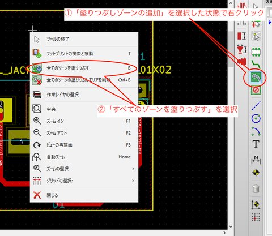Open 作業レイヤの選択 from the menu
272x236 pixels.
tap(84, 95)
